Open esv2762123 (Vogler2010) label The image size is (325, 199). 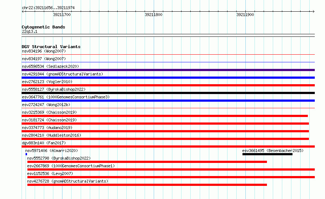pos(47,82)
